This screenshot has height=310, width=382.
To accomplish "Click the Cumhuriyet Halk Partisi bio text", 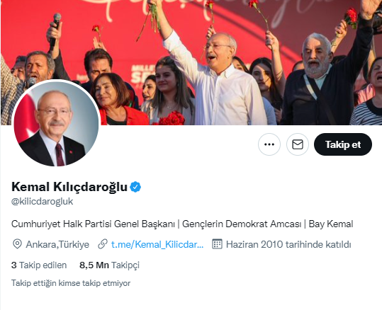I will click(x=93, y=224).
